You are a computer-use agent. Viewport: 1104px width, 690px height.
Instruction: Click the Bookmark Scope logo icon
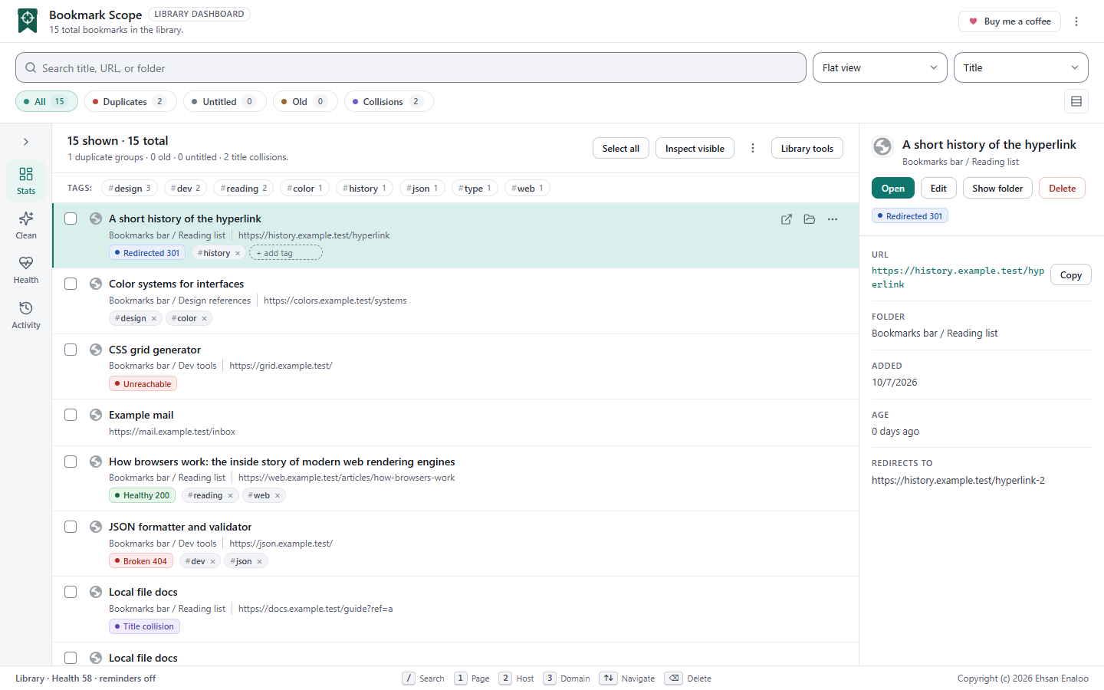[28, 21]
